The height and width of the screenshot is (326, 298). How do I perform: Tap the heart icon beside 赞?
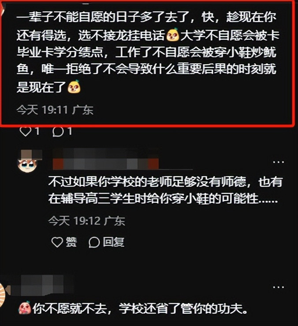tap(57, 242)
